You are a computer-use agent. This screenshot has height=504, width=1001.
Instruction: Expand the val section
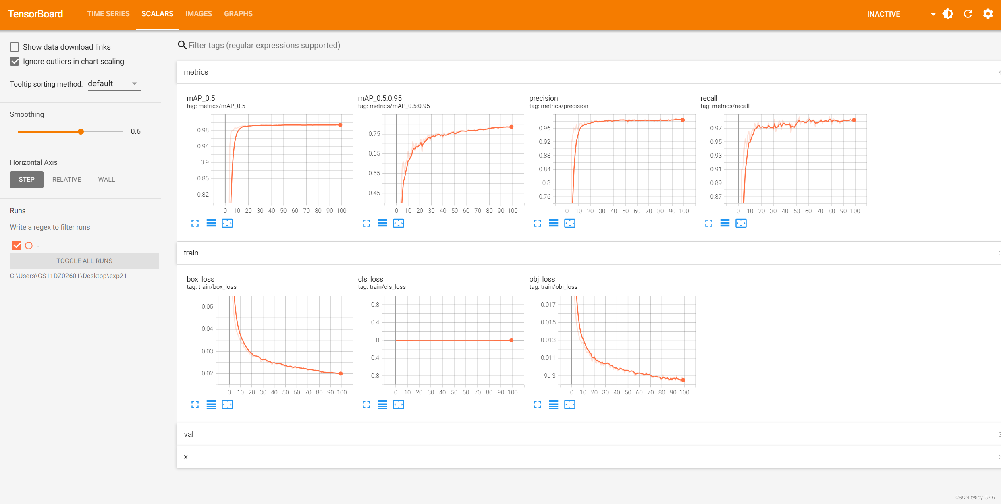point(189,434)
